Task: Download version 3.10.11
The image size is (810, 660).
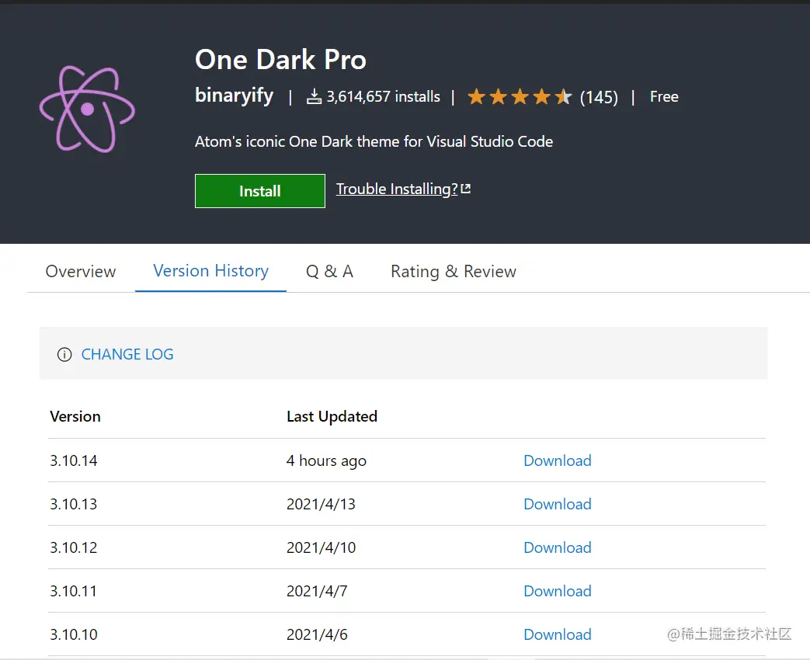Action: click(557, 591)
